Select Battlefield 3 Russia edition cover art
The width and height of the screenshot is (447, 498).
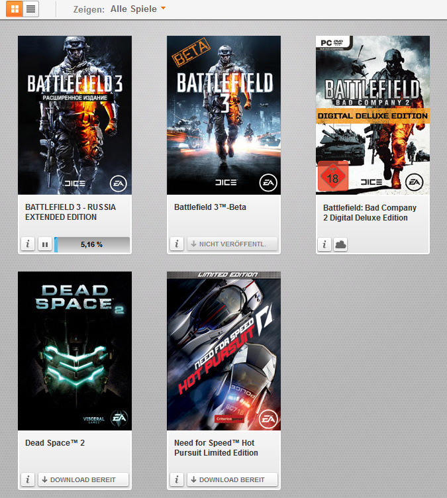click(x=75, y=115)
